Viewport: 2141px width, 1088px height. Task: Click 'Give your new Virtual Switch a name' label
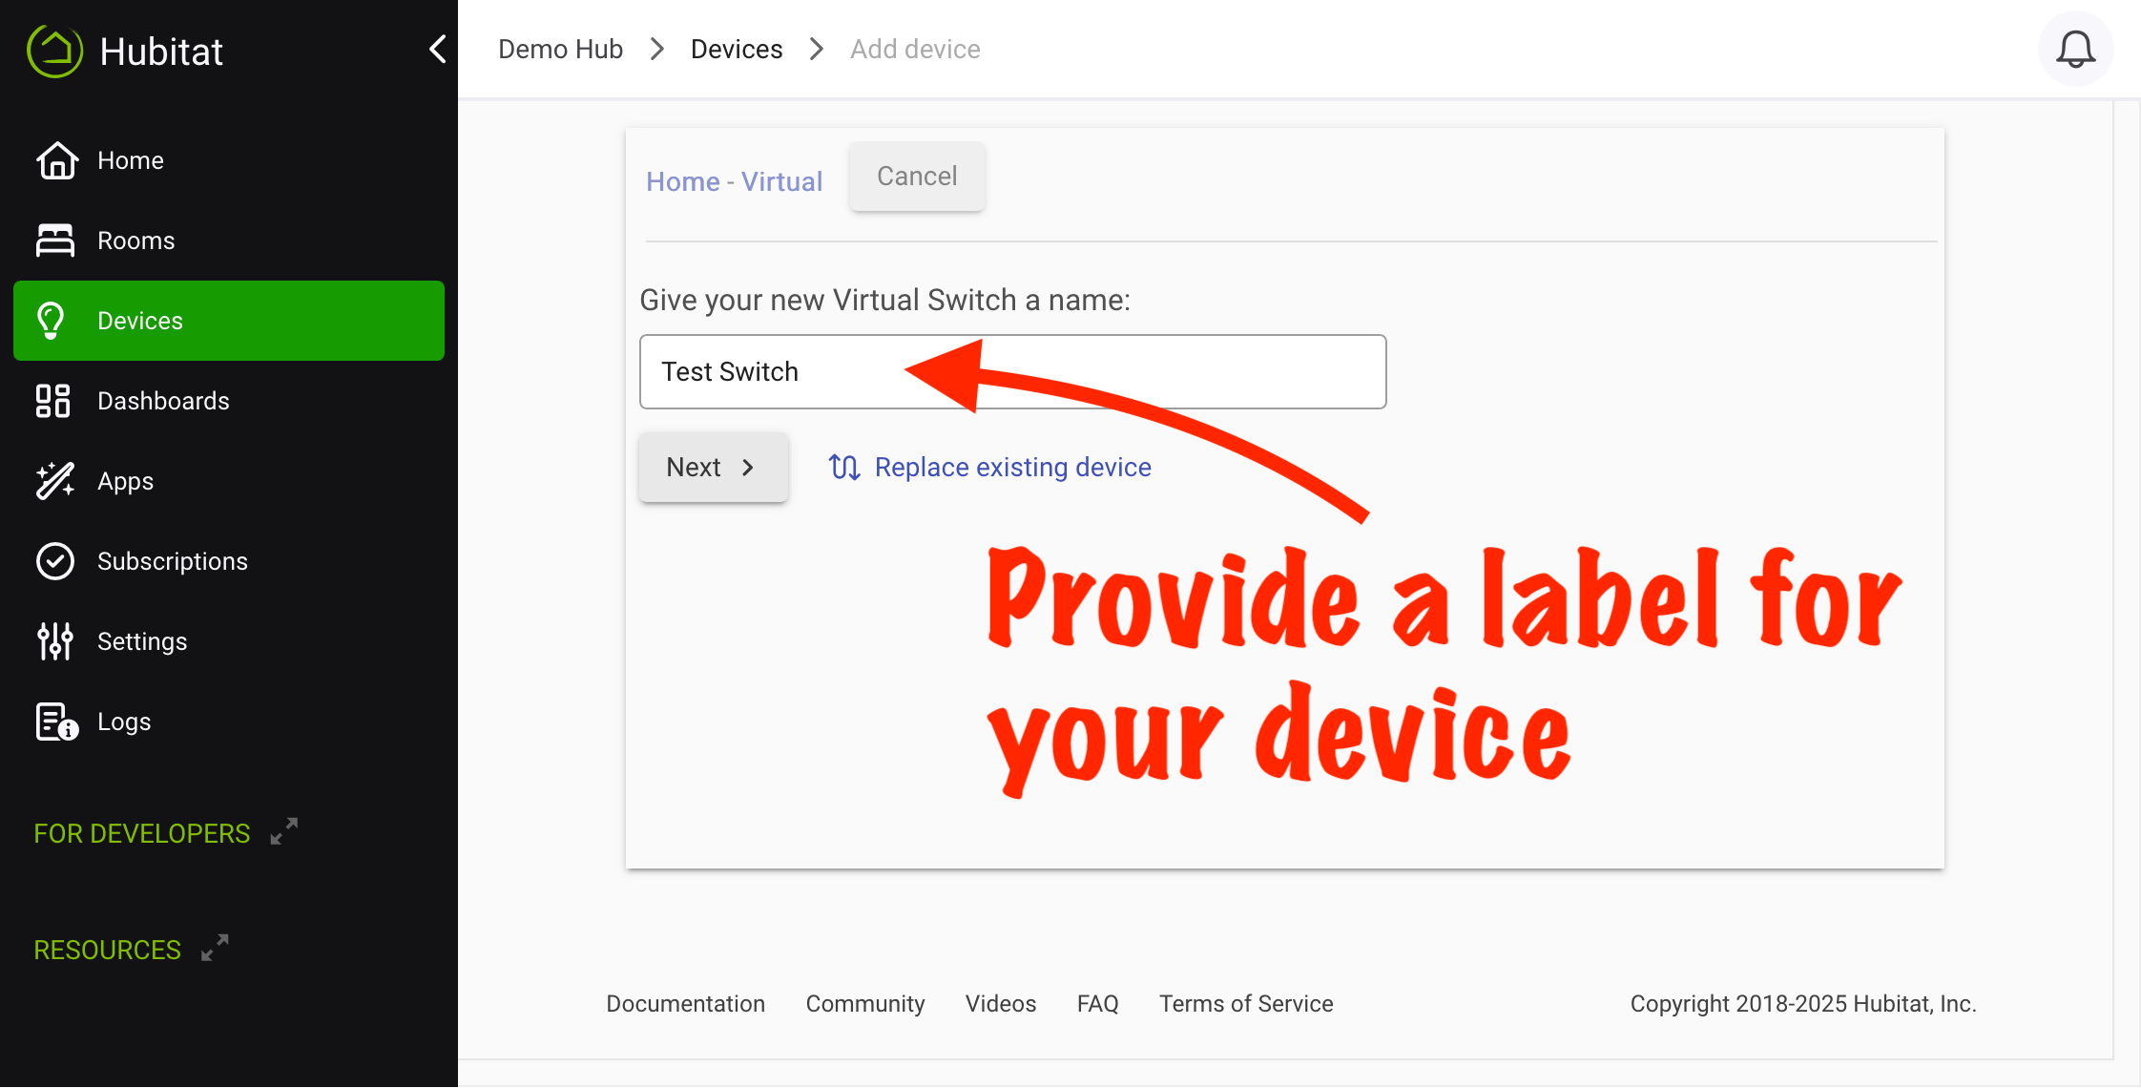[884, 300]
